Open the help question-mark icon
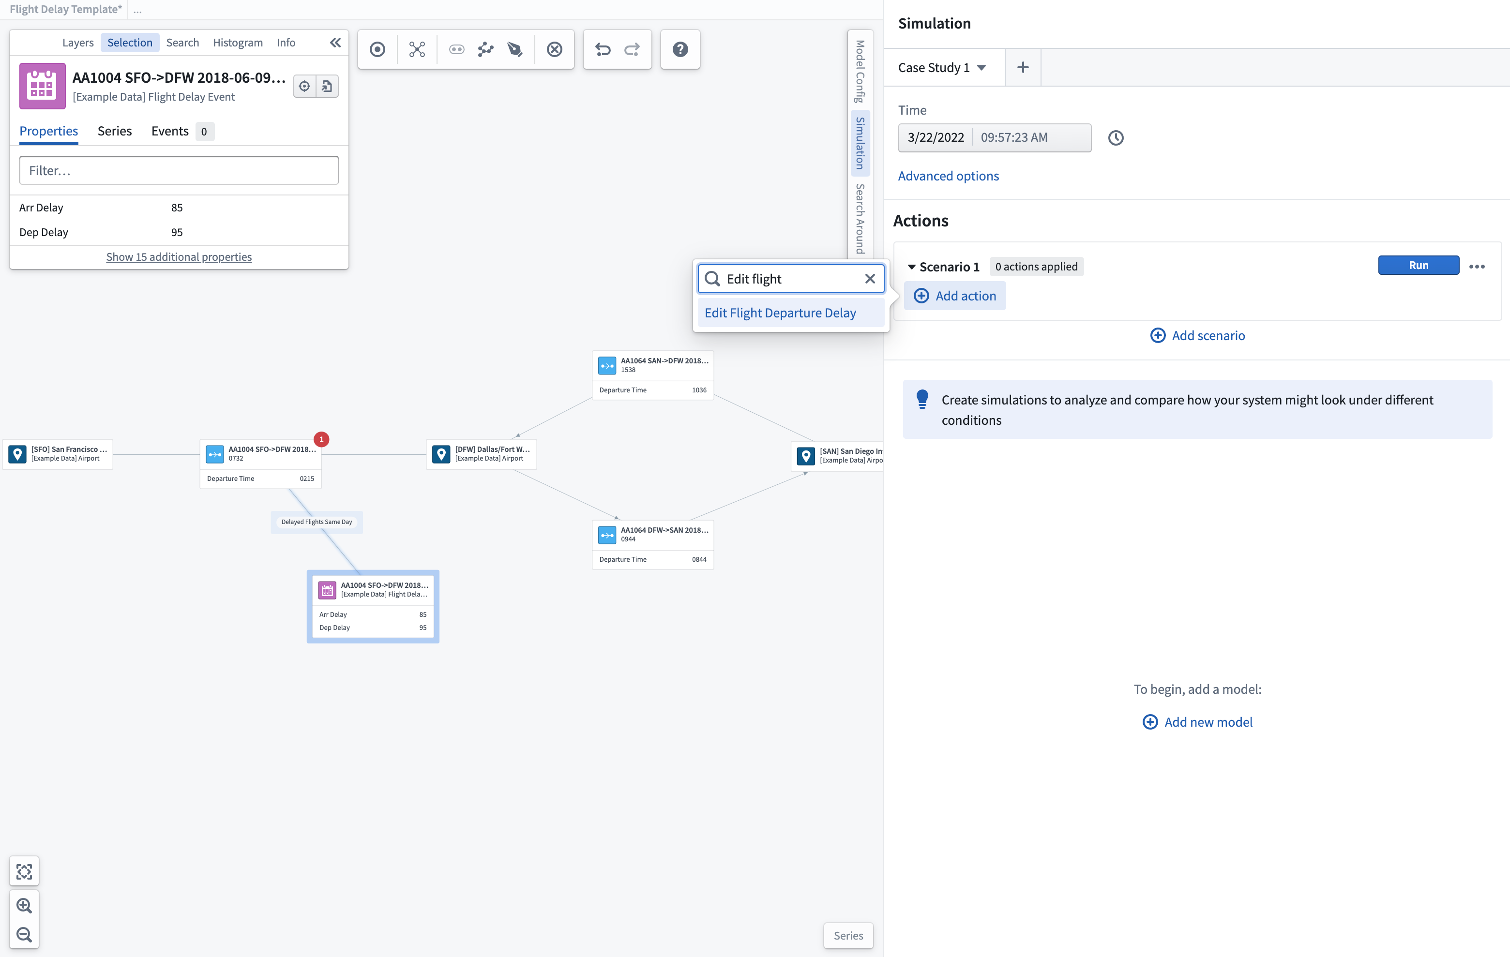 680,49
